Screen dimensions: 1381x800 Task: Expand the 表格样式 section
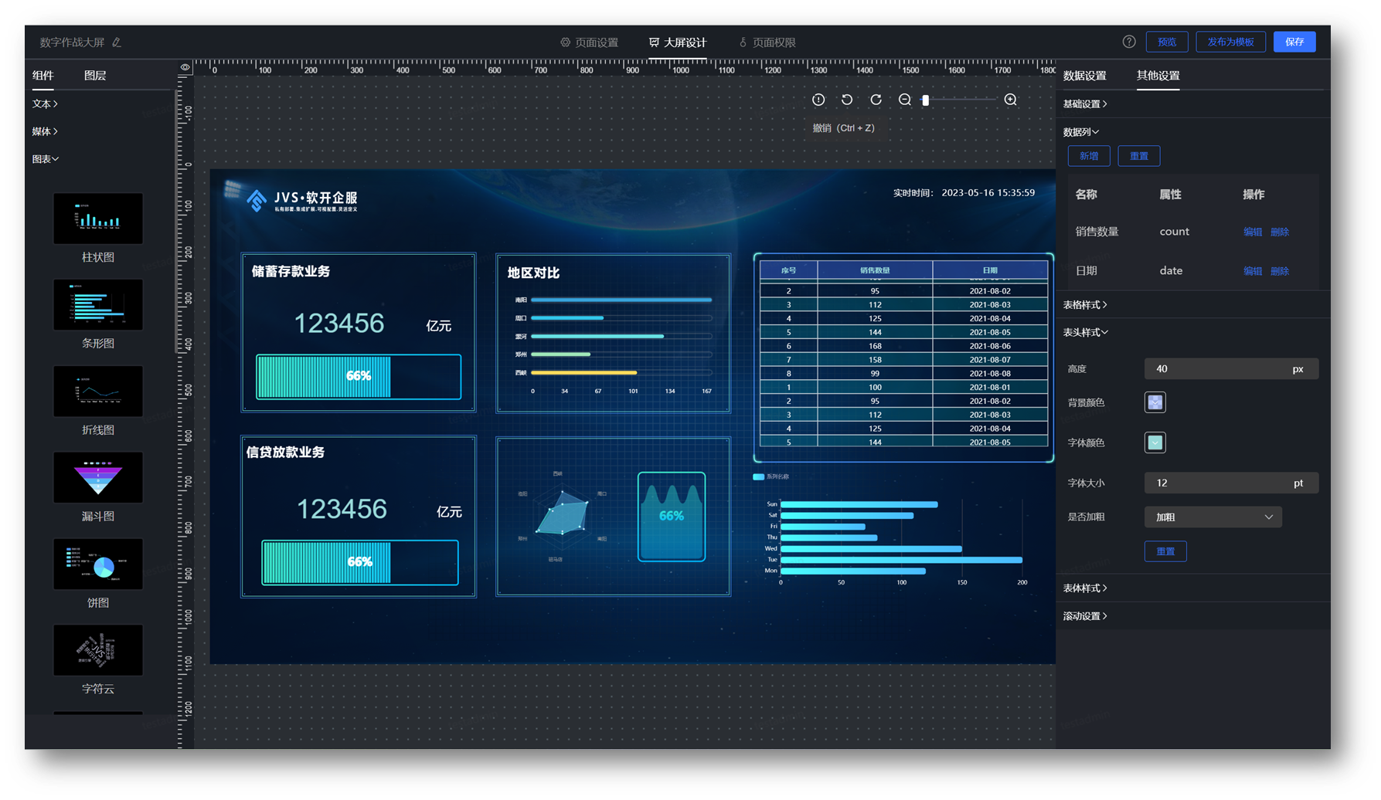(x=1084, y=304)
